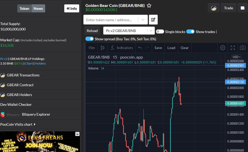Click the 0.000002501 price marker on axis

point(235,66)
